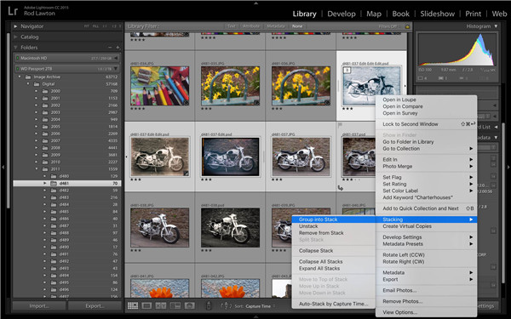
Task: Open the Set Rating submenu
Action: click(427, 184)
